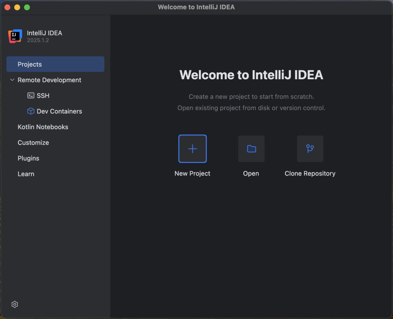Click the New Project plus icon

[192, 149]
